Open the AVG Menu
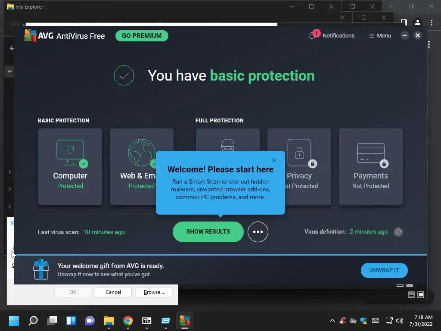 click(x=380, y=36)
